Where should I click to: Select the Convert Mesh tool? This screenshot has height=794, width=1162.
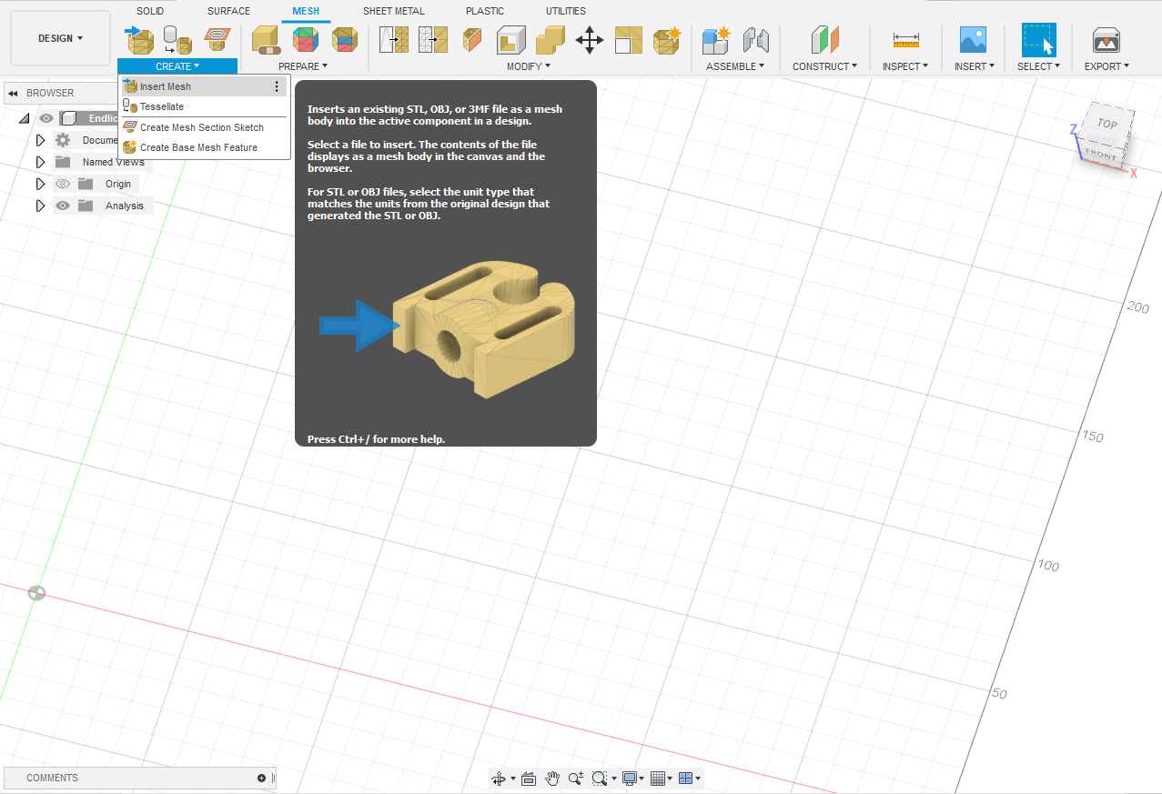510,40
